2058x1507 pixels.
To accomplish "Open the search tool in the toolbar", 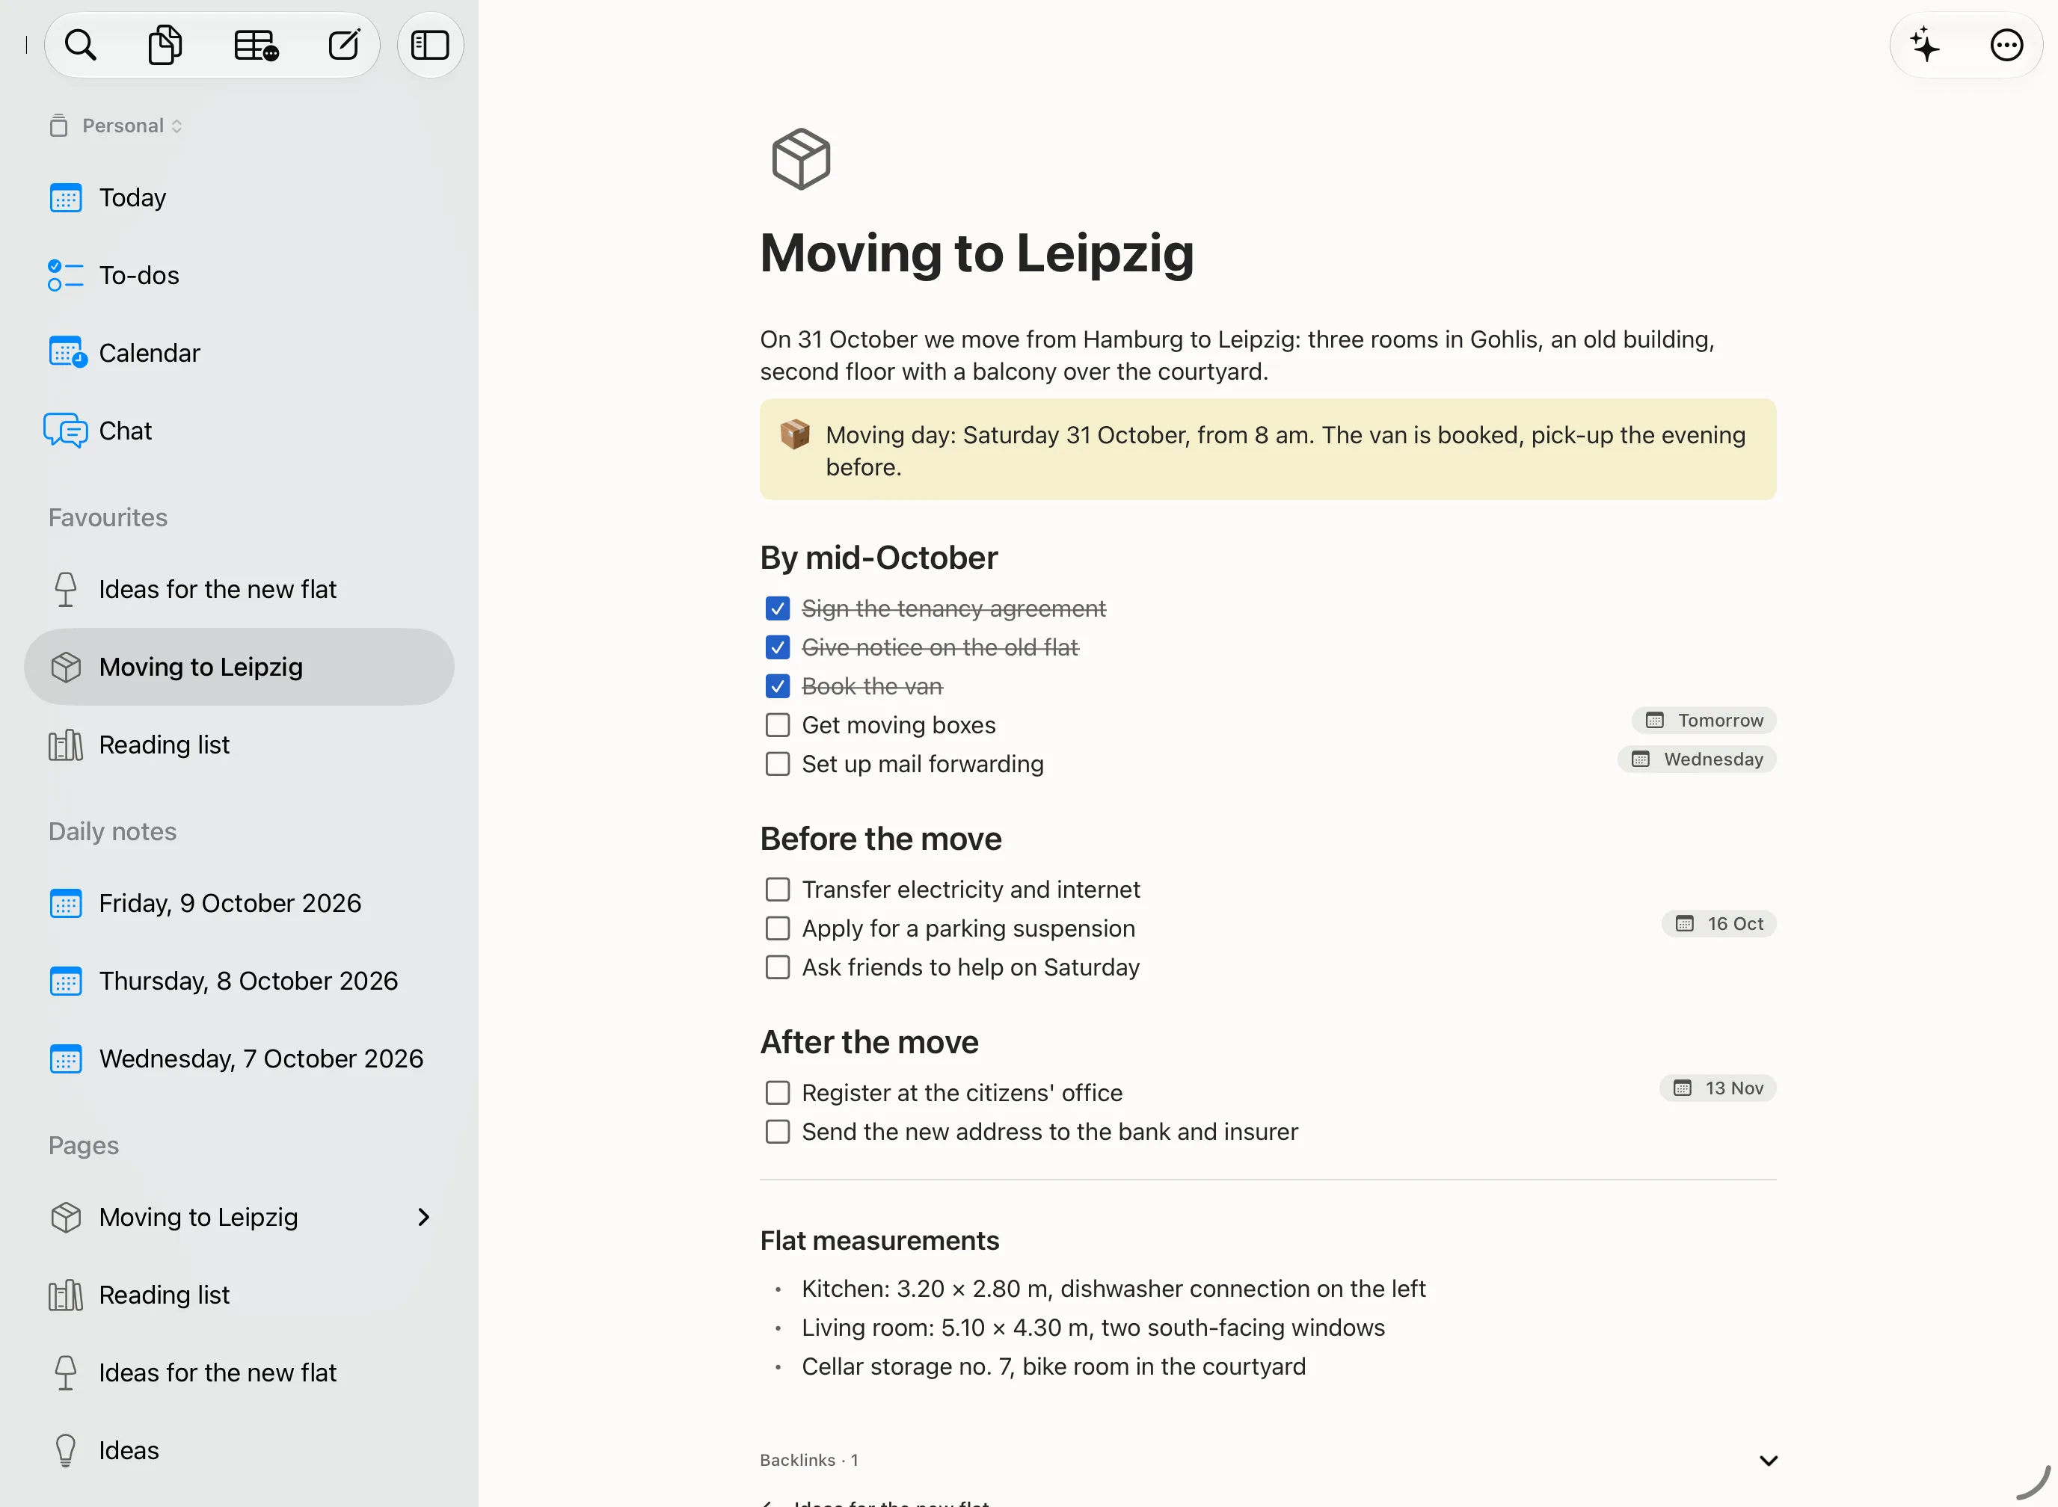I will pyautogui.click(x=80, y=45).
